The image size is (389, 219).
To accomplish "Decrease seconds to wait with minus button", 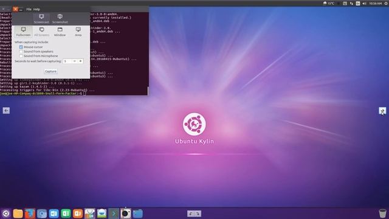I will 74,61.
